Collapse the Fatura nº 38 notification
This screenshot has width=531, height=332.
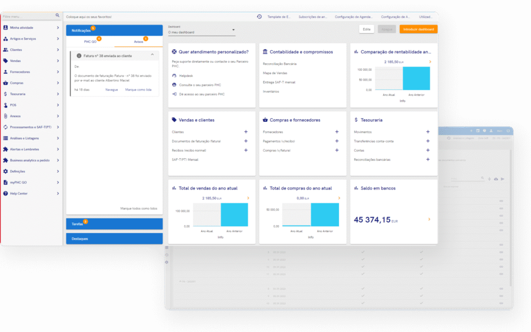[x=152, y=54]
